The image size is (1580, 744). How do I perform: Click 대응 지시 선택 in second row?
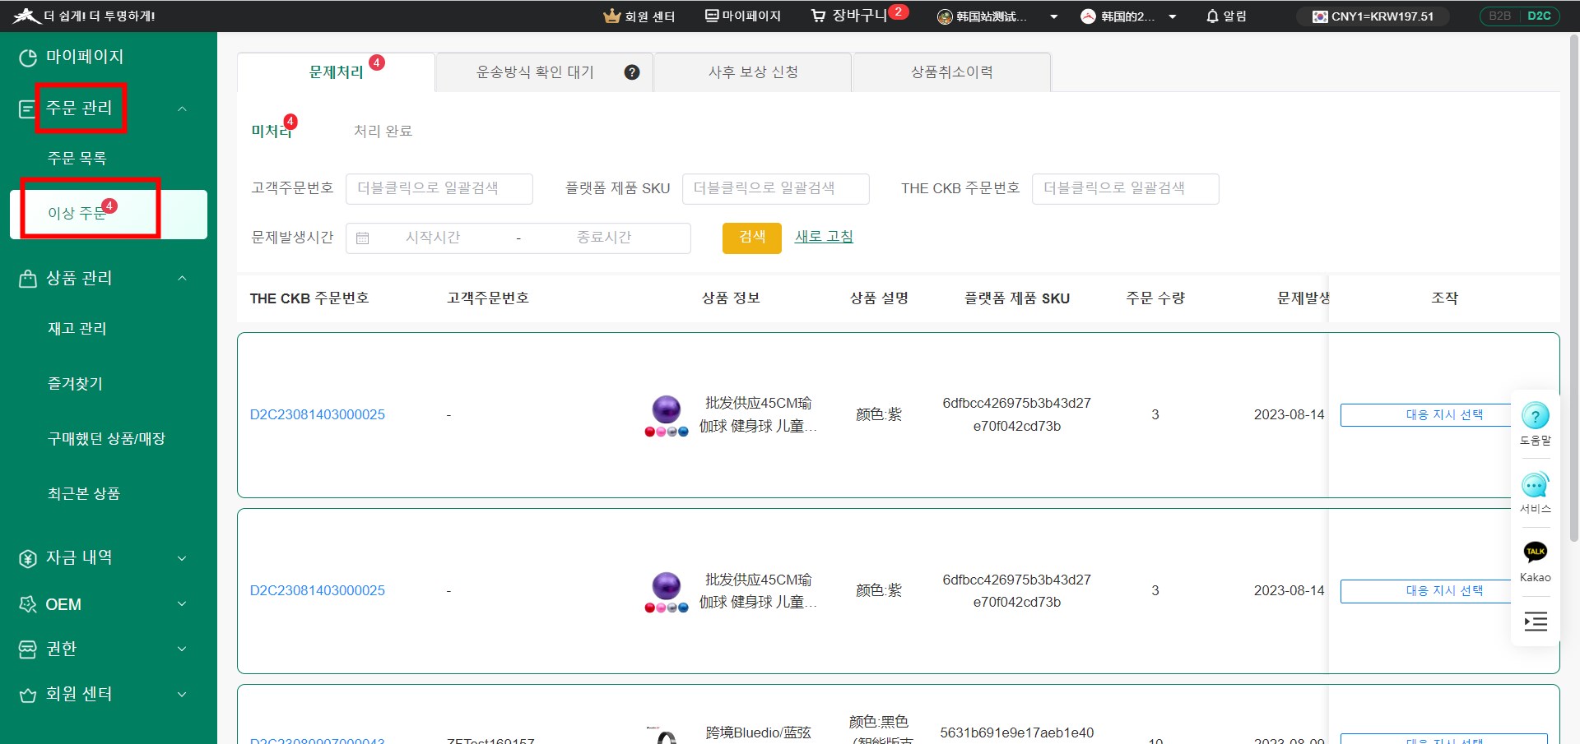(1444, 591)
